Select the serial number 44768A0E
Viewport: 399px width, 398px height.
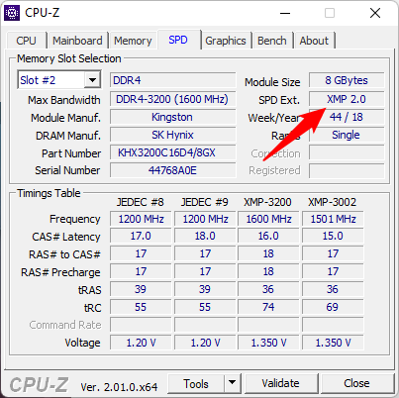click(x=173, y=170)
